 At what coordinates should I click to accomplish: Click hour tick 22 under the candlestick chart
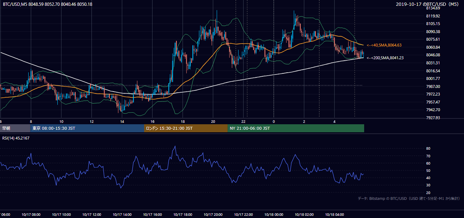[244, 121]
